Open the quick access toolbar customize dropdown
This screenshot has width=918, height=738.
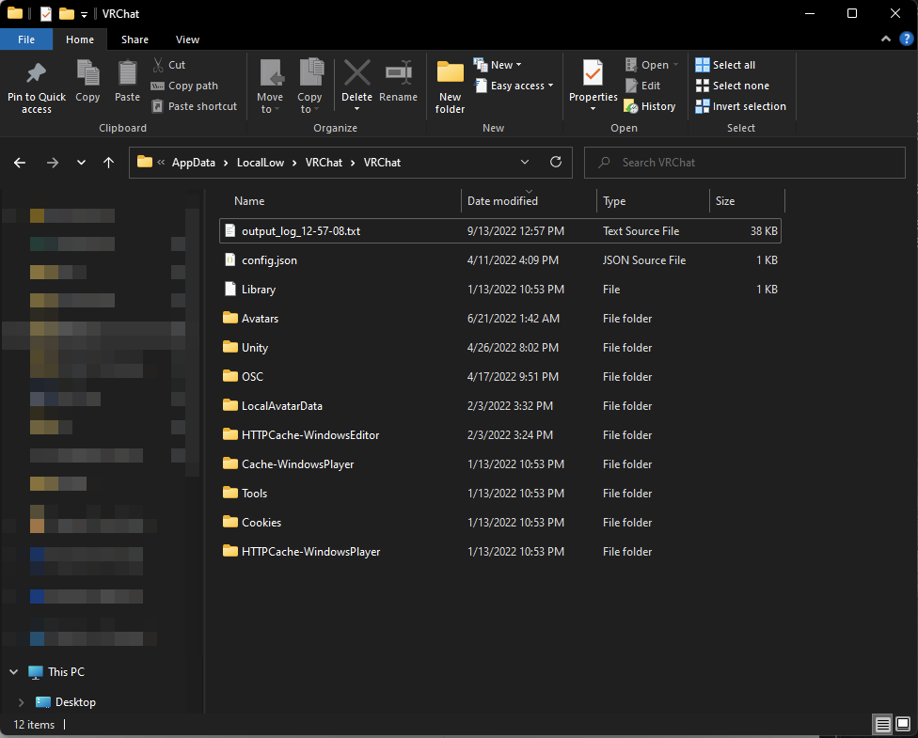pos(84,15)
